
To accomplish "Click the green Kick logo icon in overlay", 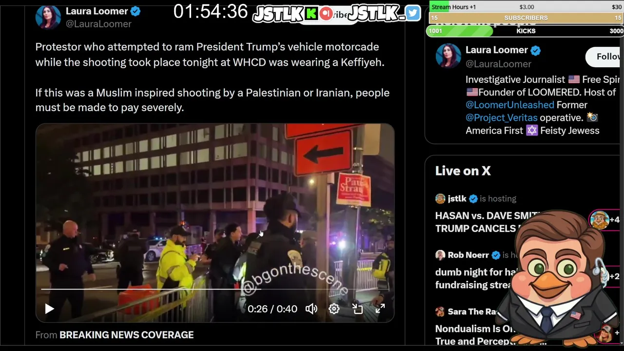I will [x=312, y=14].
